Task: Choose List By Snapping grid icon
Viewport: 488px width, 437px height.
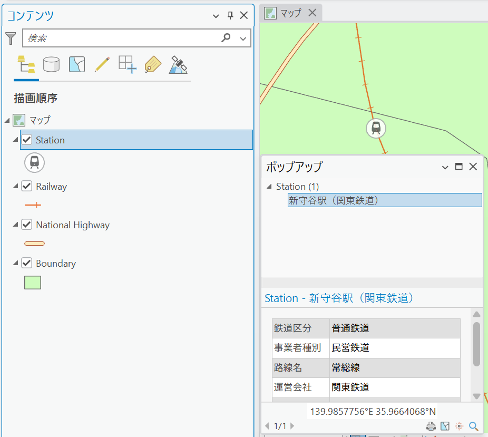Action: click(x=128, y=64)
